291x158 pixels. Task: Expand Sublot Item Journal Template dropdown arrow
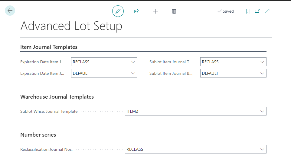(x=262, y=62)
